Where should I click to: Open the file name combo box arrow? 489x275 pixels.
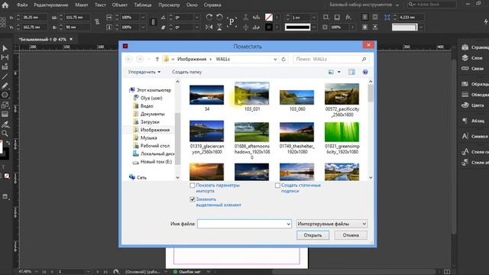(288, 224)
